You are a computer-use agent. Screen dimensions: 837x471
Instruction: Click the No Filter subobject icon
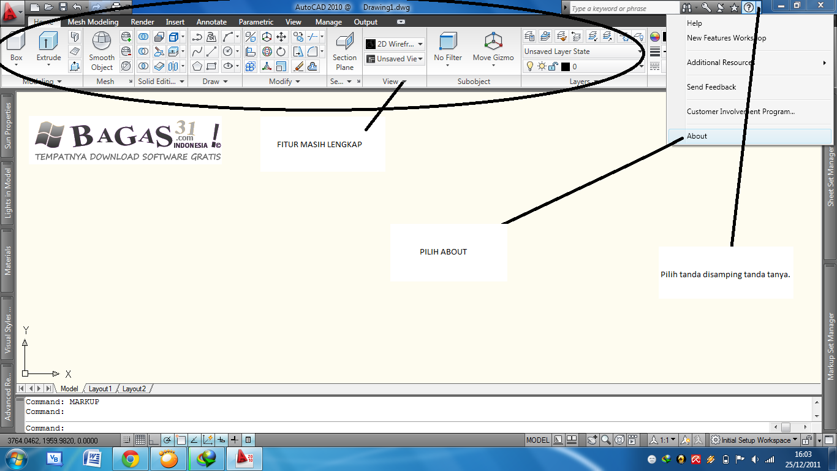448,47
